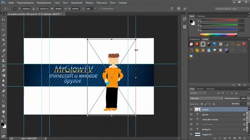Viewport: 250px width, 140px height.
Task: Select the Eyedropper tool
Action: click(x=4, y=45)
